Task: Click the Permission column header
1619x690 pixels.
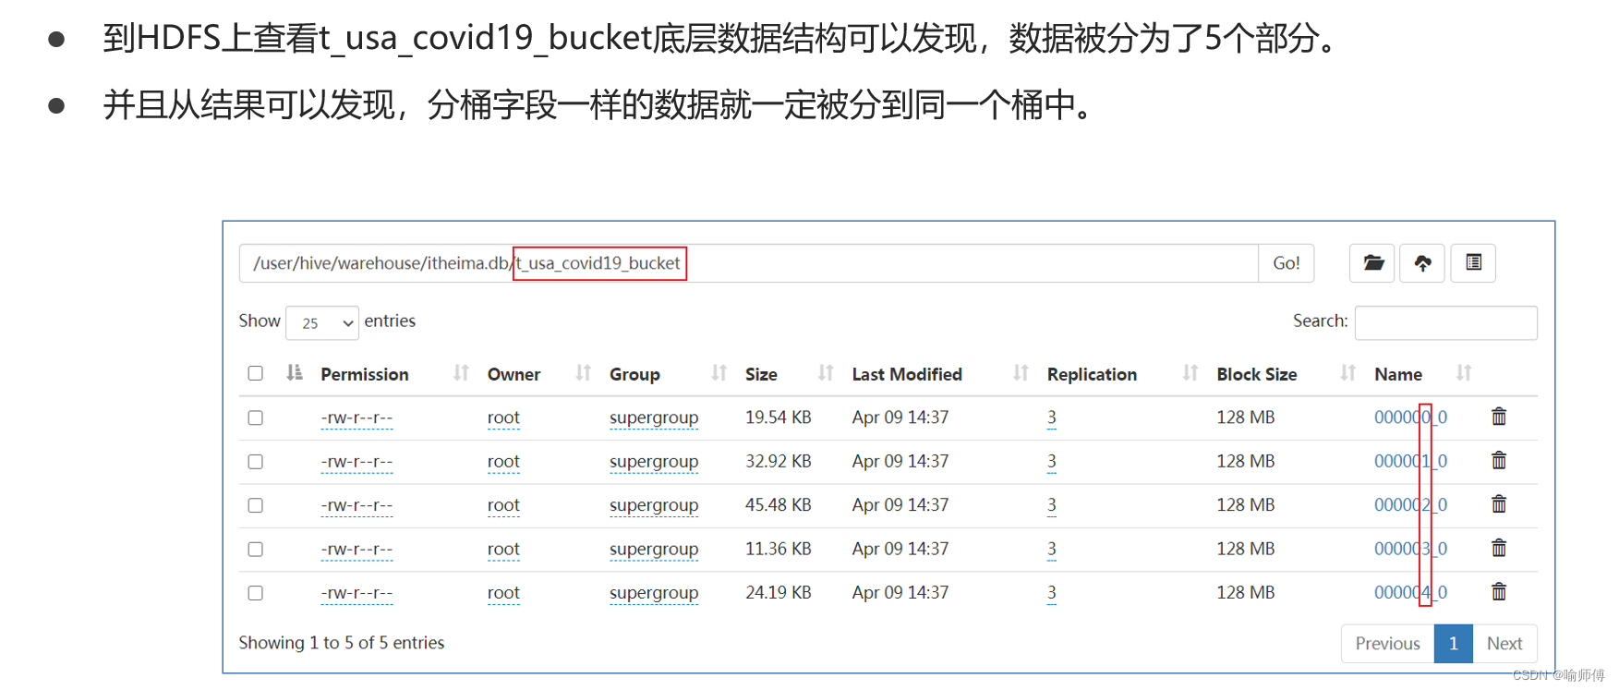Action: (x=365, y=374)
